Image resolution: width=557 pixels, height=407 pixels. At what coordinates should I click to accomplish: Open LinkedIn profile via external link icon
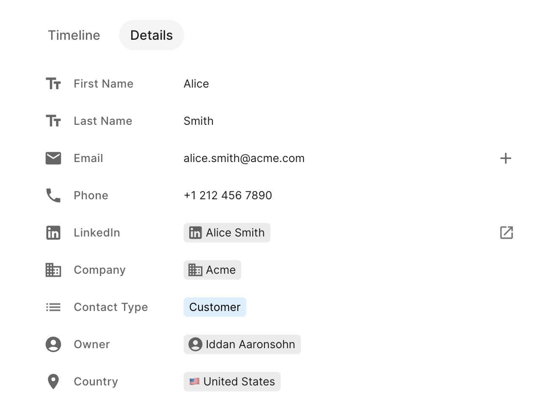[x=506, y=233]
